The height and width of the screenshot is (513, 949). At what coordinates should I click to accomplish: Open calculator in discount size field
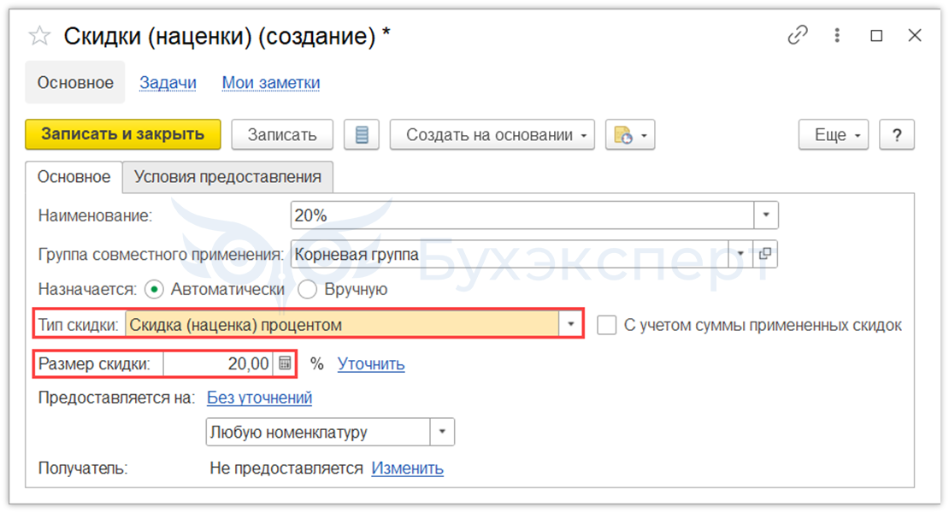click(x=285, y=364)
